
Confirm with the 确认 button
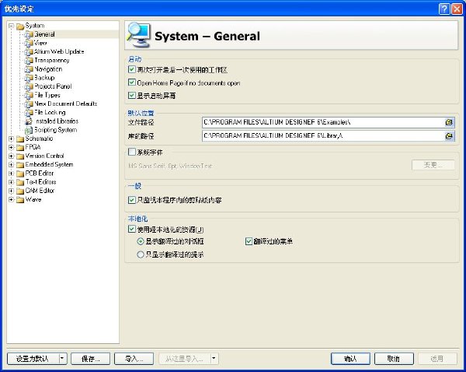click(350, 359)
